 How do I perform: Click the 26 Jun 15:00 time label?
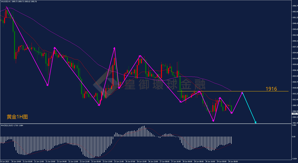(142, 161)
